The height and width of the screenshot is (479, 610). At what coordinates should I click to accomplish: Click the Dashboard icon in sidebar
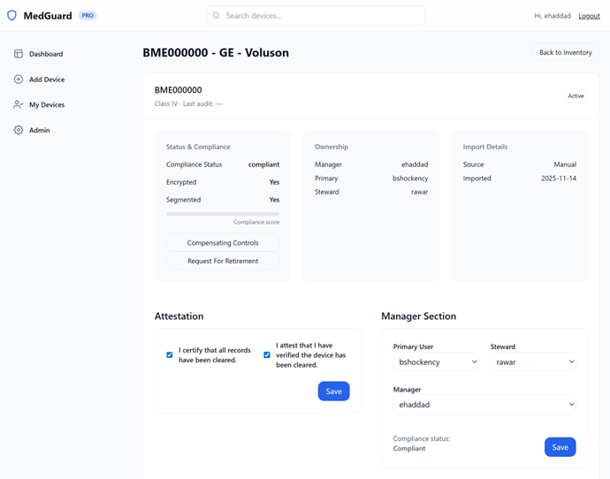coord(19,54)
